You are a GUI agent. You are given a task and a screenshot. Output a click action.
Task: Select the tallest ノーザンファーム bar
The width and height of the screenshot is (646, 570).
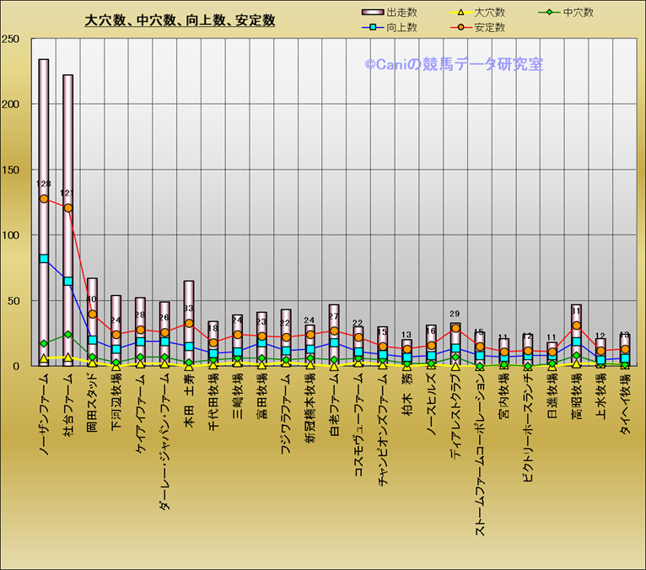(x=44, y=126)
